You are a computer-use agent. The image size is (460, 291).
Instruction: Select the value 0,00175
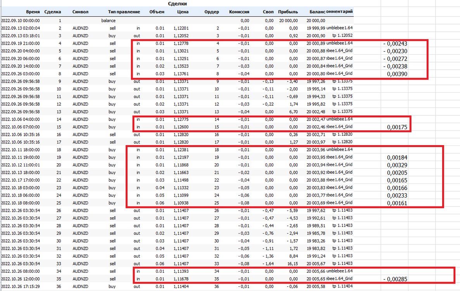(x=397, y=127)
